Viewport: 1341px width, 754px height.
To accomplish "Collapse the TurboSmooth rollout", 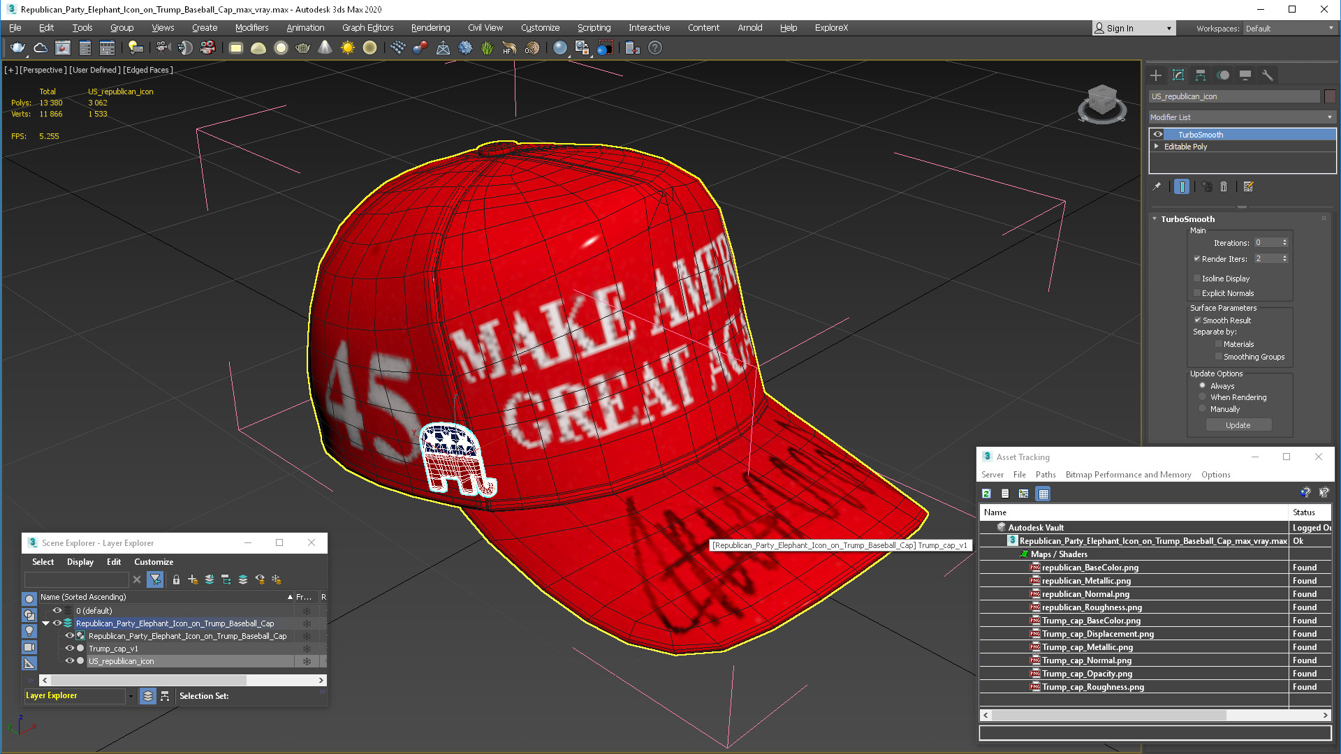I will point(1155,219).
